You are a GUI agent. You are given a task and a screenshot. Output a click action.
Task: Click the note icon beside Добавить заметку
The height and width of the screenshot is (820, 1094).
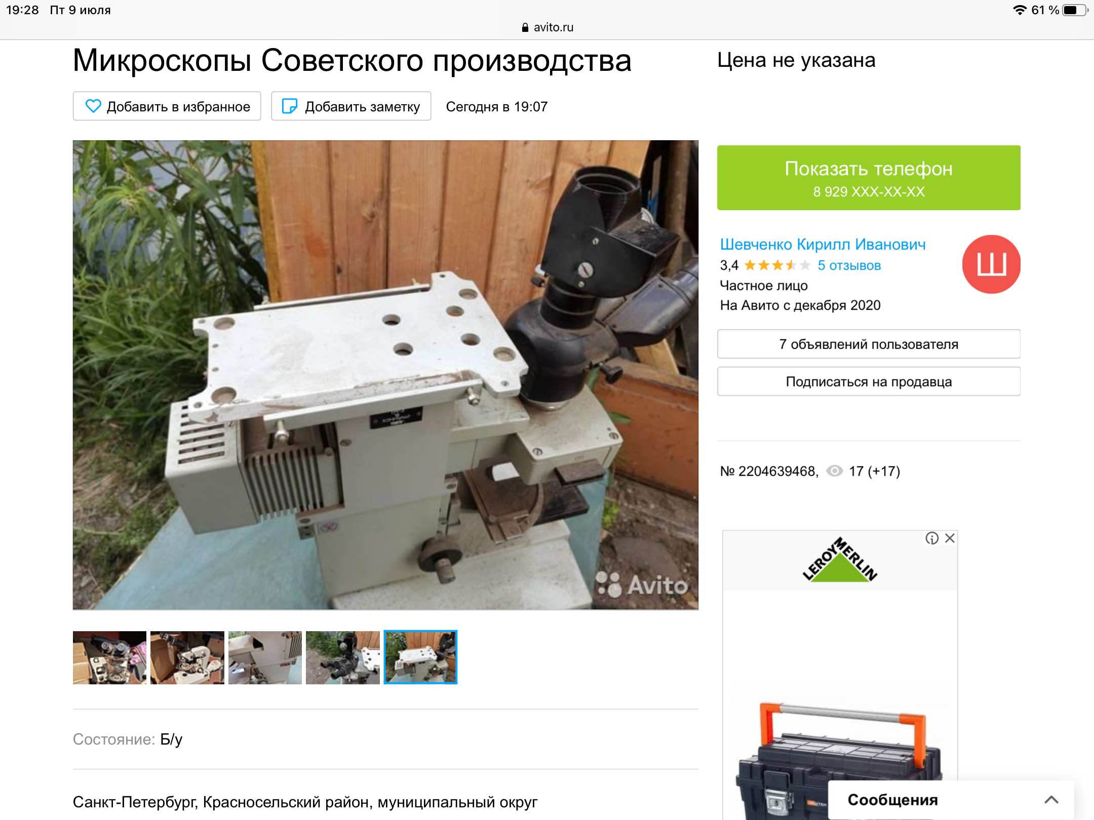coord(289,106)
